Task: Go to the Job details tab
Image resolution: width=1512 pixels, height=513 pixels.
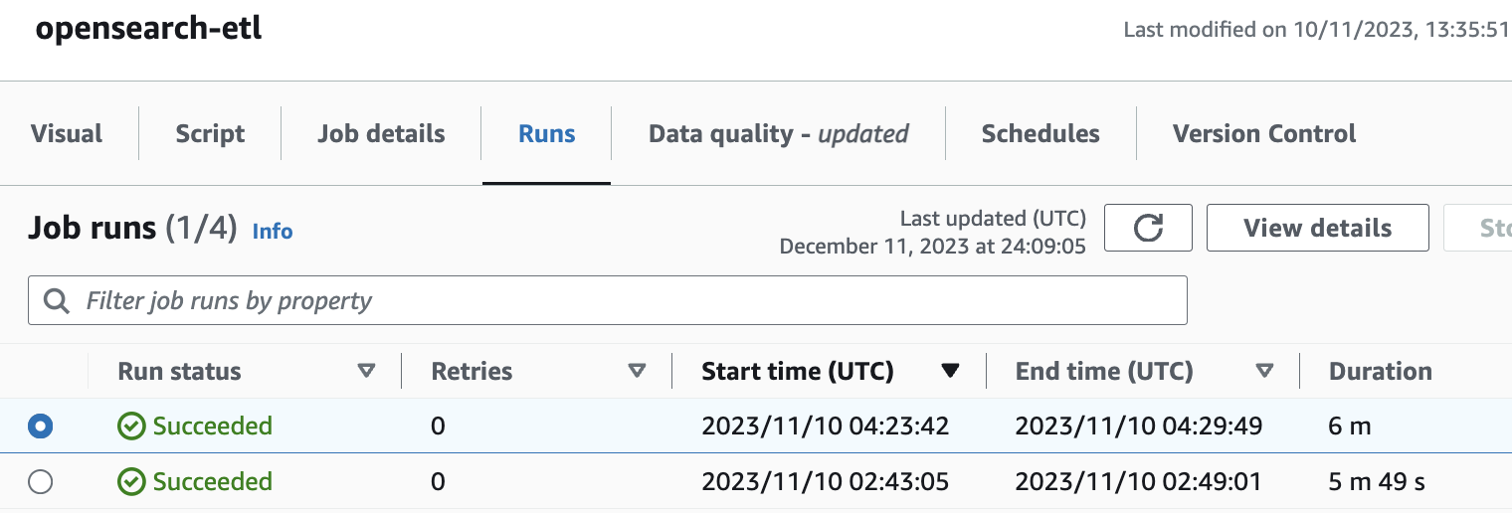Action: coord(381,134)
